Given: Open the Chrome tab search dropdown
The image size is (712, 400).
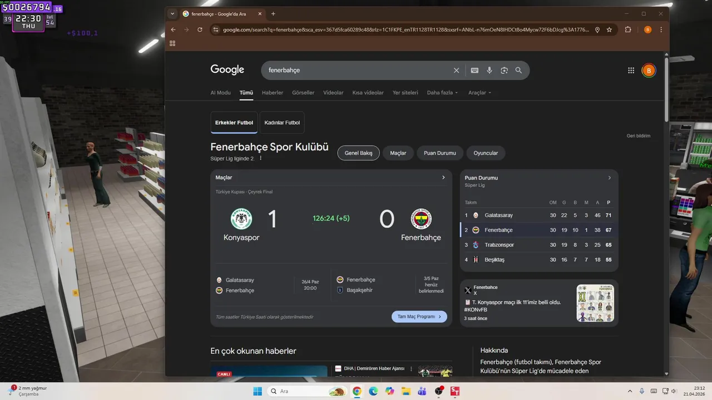Looking at the screenshot, I should tap(172, 14).
